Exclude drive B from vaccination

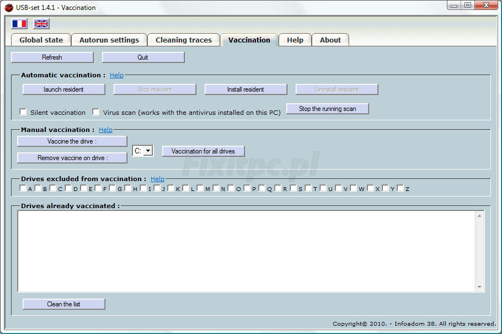[38, 188]
